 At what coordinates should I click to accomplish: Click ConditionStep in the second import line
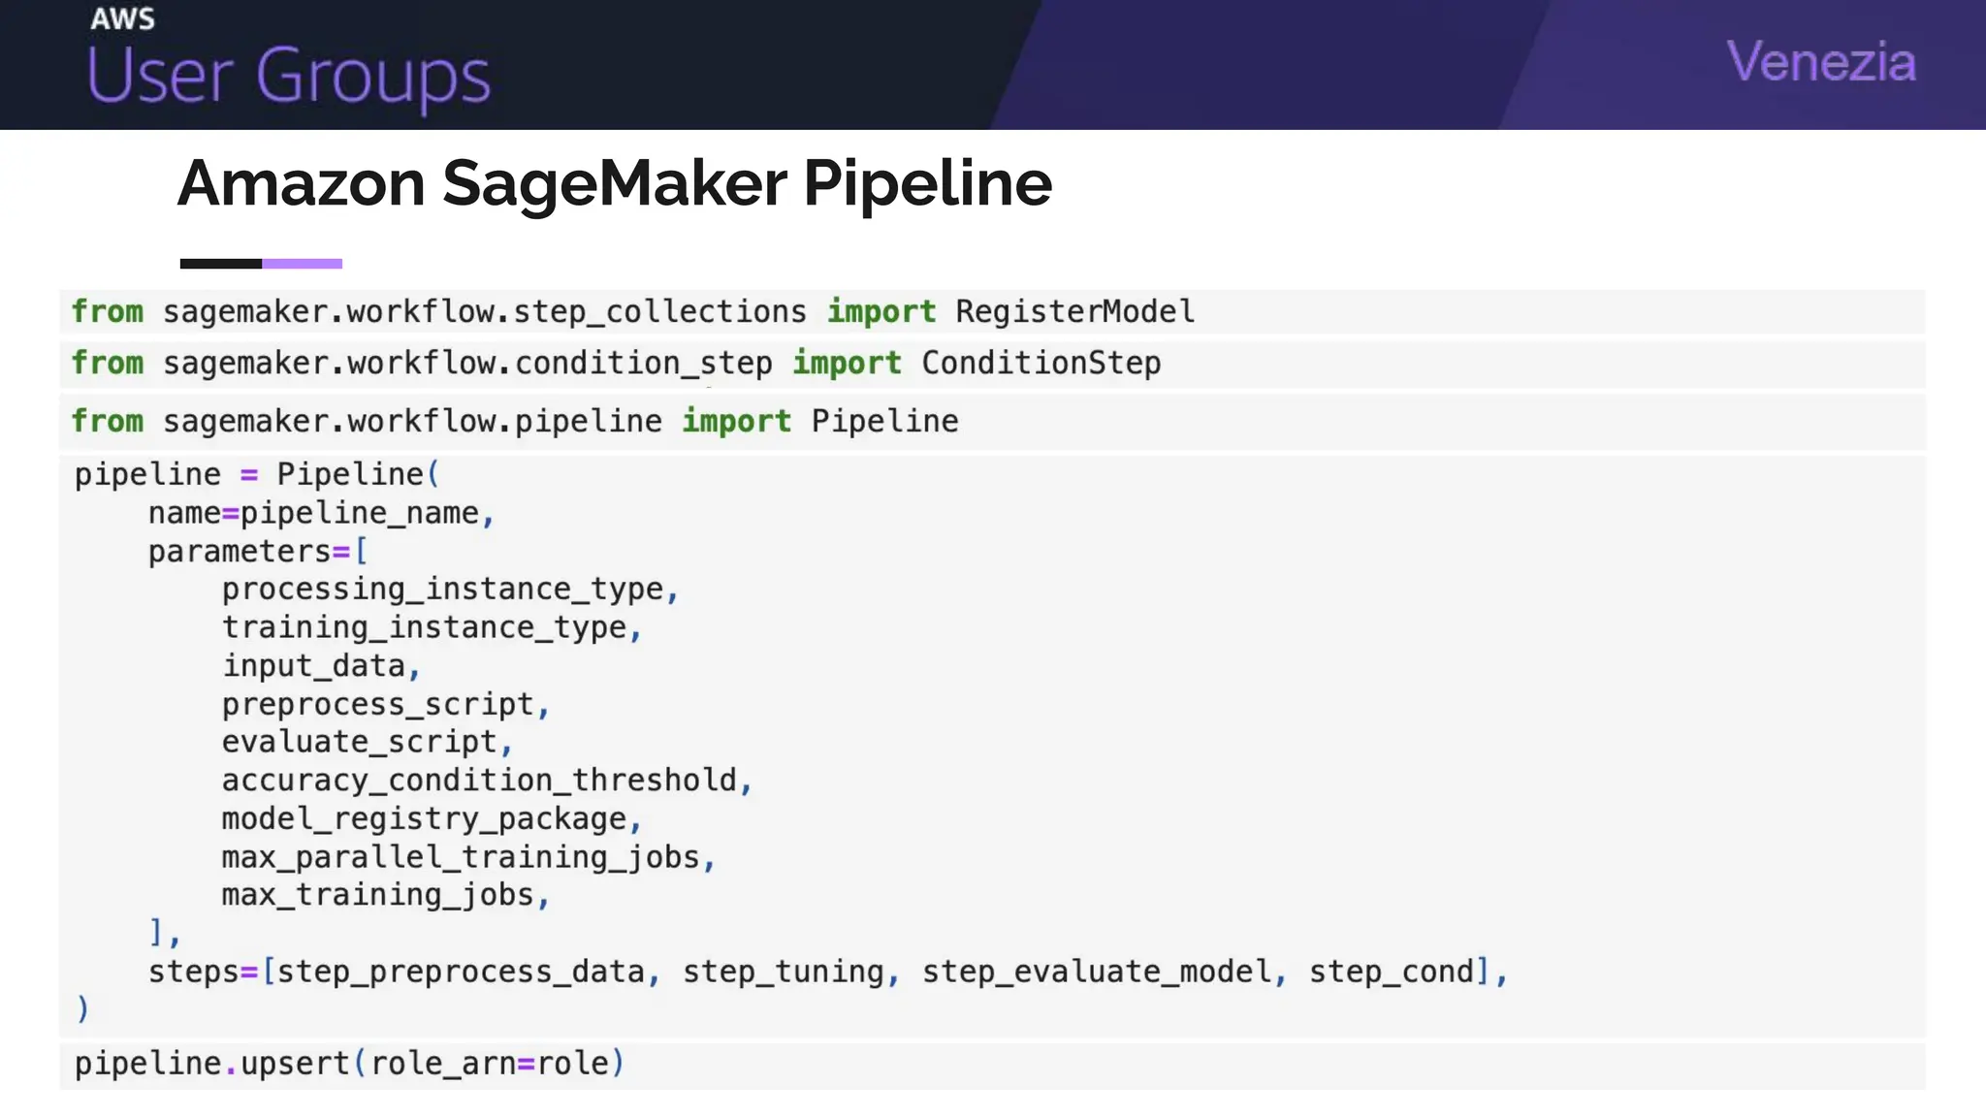point(1041,363)
